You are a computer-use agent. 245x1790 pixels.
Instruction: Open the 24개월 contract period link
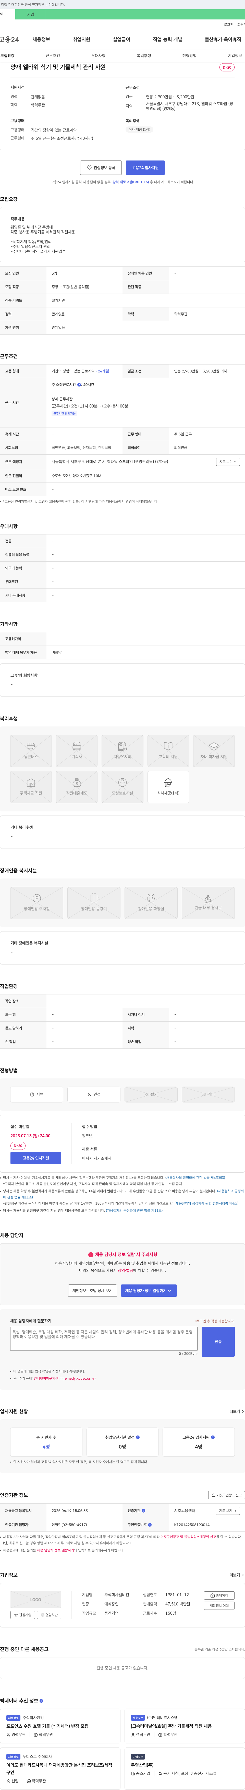[x=103, y=371]
